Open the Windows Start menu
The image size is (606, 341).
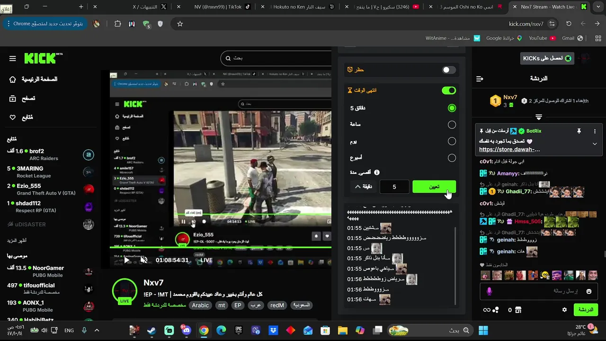[x=483, y=330]
